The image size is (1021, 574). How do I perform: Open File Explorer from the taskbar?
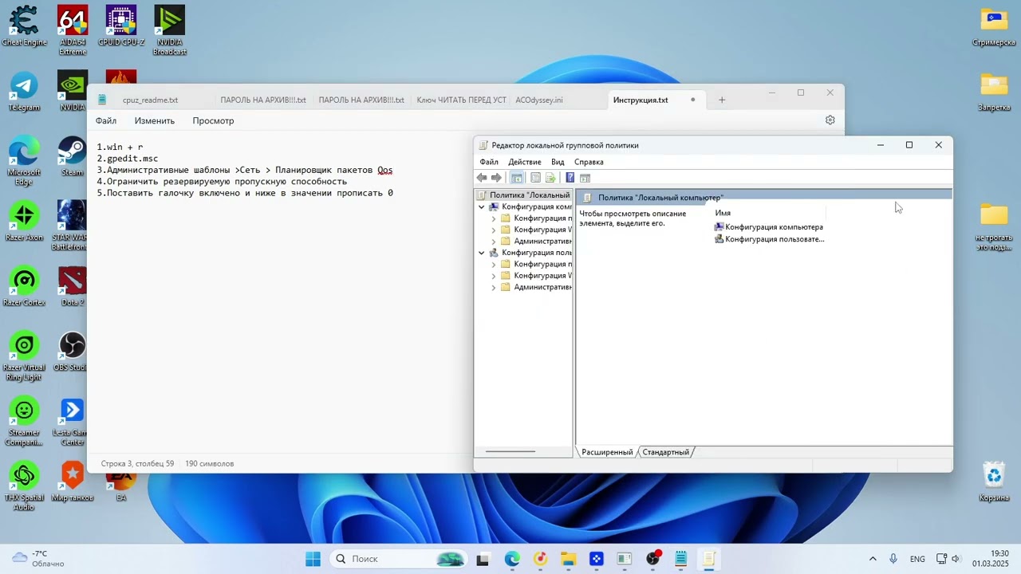pyautogui.click(x=567, y=559)
